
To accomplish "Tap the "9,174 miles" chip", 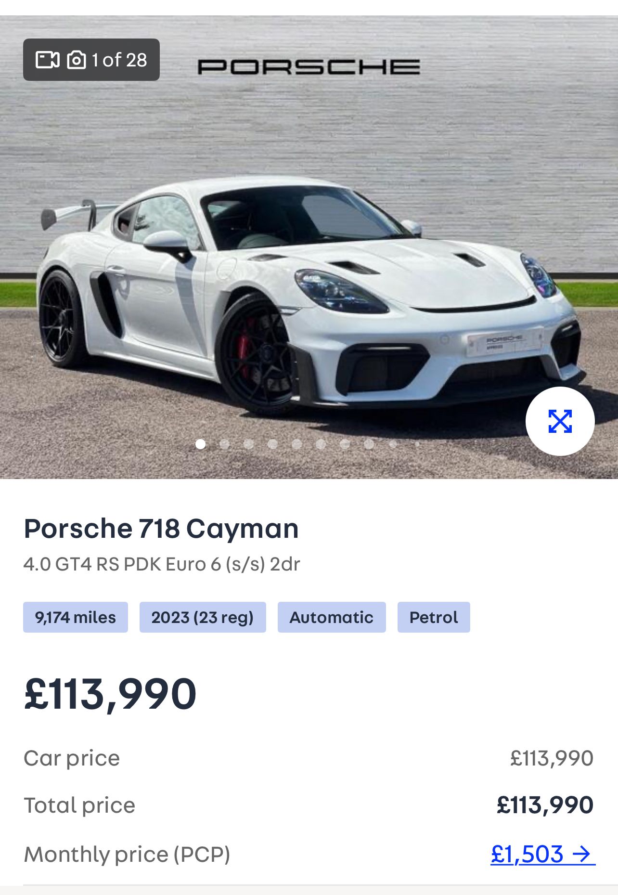I will pyautogui.click(x=76, y=617).
